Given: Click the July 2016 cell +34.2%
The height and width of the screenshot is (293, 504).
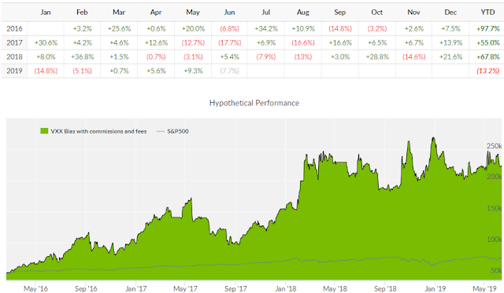Looking at the screenshot, I should 266,28.
